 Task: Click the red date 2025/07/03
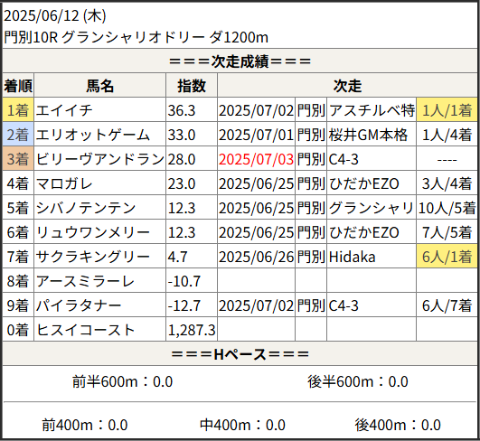(256, 159)
